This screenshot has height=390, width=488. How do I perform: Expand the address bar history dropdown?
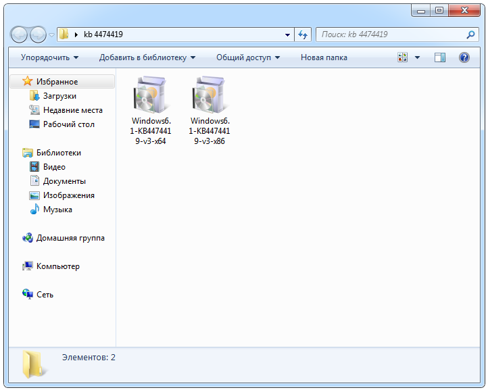pos(287,35)
